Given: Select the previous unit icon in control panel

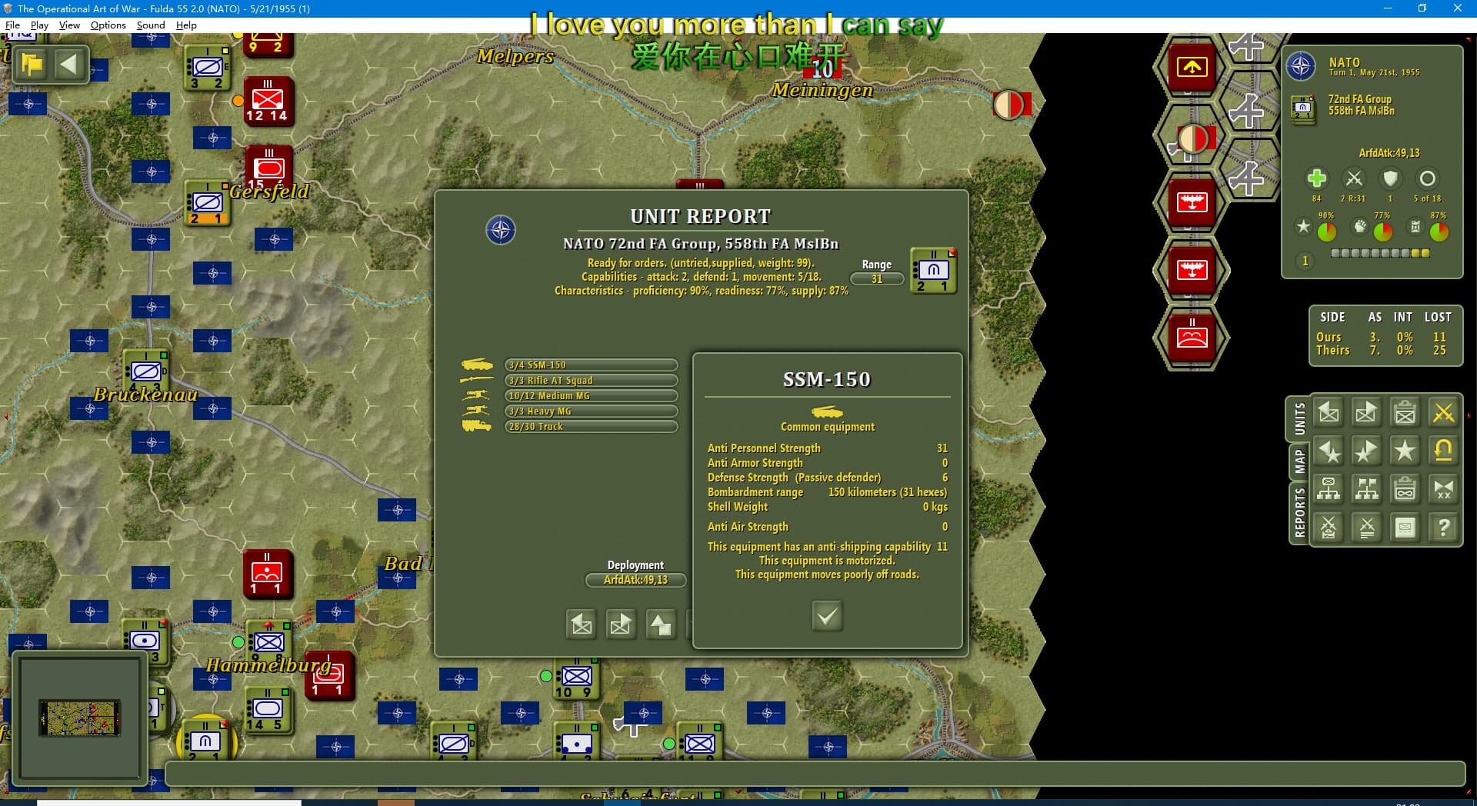Looking at the screenshot, I should click(1329, 413).
